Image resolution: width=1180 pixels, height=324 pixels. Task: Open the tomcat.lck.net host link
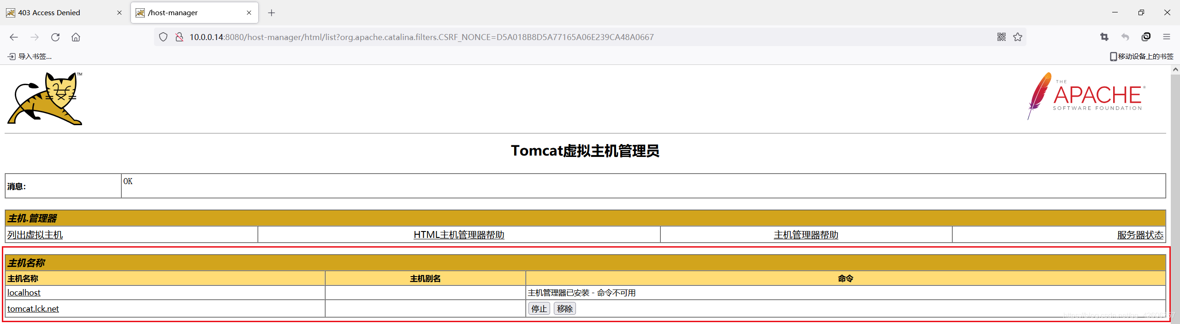point(33,309)
